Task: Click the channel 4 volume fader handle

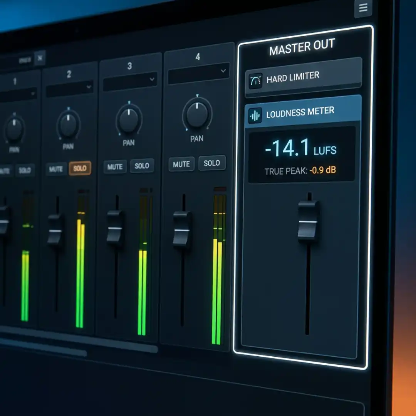Action: coord(182,229)
